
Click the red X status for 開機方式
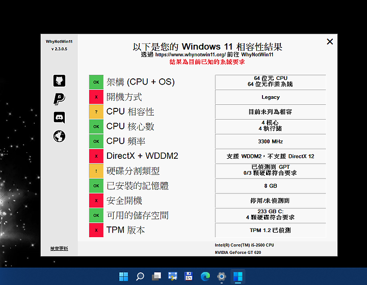point(96,97)
